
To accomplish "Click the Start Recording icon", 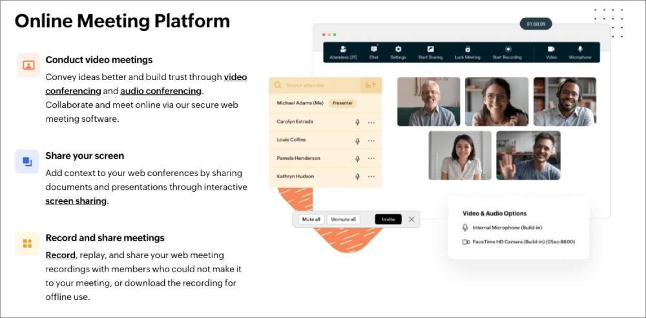I will click(508, 49).
